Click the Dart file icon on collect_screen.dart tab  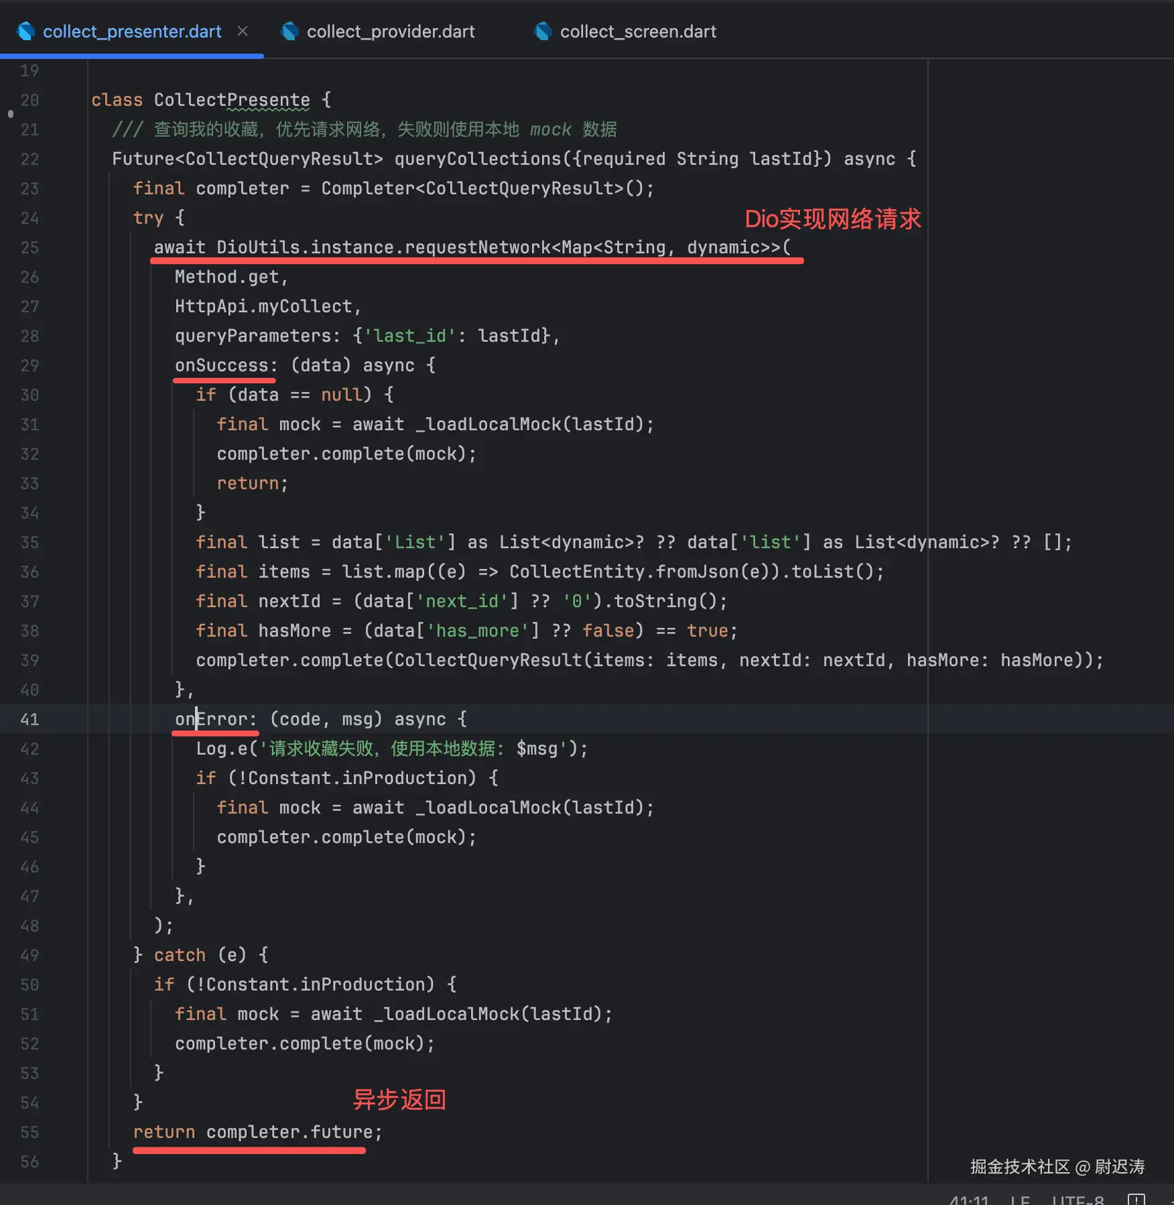point(543,31)
